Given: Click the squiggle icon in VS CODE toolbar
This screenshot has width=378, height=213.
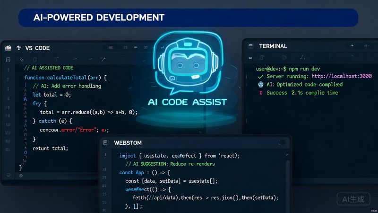Looking at the screenshot, I should click(22, 60).
